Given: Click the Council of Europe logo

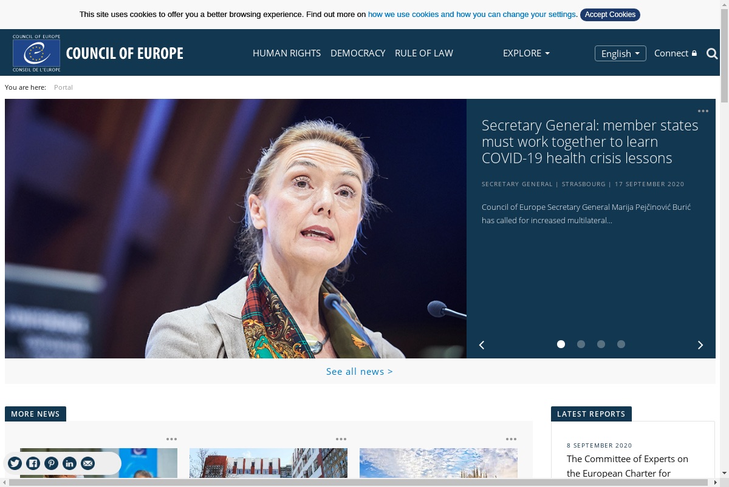Looking at the screenshot, I should (x=98, y=53).
